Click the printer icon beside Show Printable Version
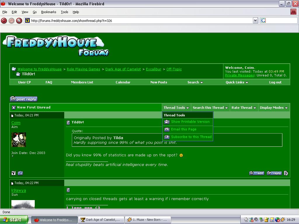 tap(167, 122)
